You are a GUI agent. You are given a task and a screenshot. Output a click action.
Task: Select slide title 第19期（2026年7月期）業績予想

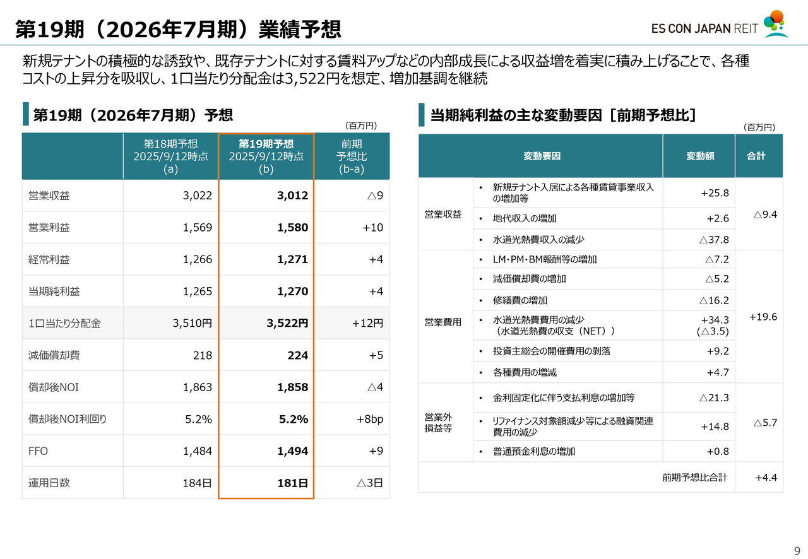coord(178,28)
